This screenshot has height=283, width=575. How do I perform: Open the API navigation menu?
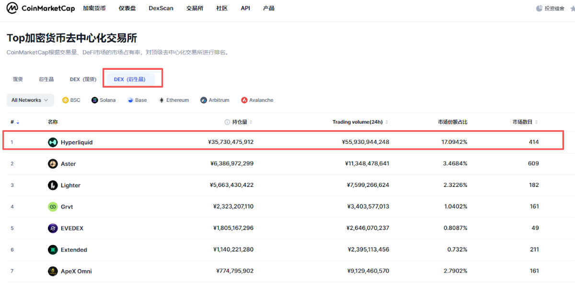click(245, 8)
